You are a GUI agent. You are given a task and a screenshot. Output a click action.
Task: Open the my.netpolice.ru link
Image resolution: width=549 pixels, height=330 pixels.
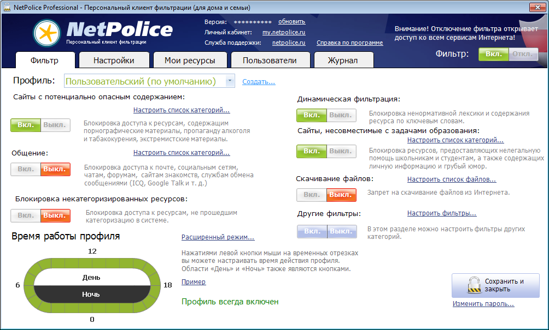(x=284, y=33)
